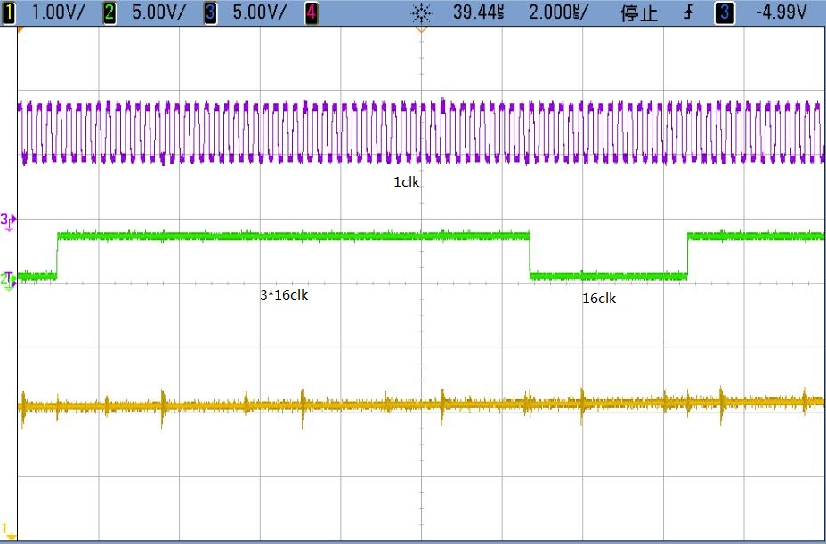Select the channel 3 indicator badge in the top-left group

point(210,12)
